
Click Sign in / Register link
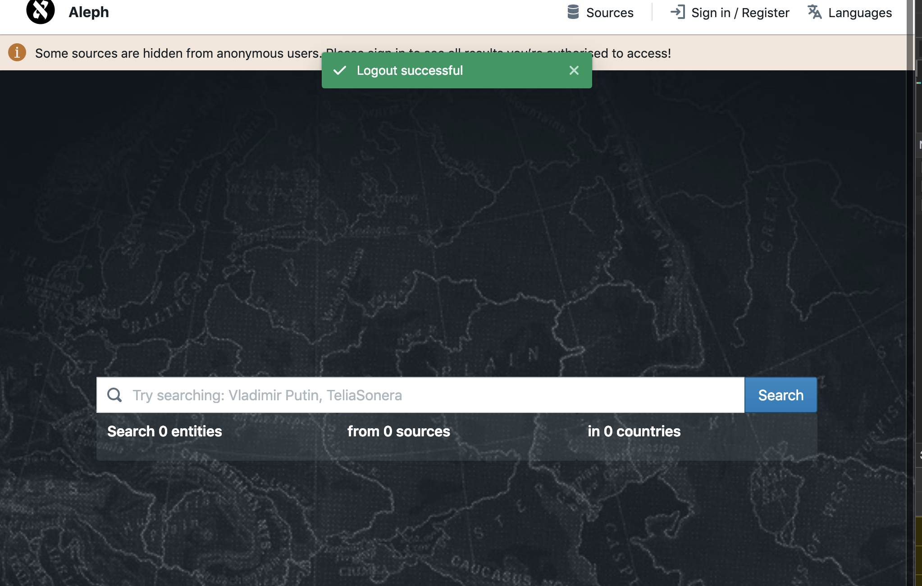click(740, 13)
